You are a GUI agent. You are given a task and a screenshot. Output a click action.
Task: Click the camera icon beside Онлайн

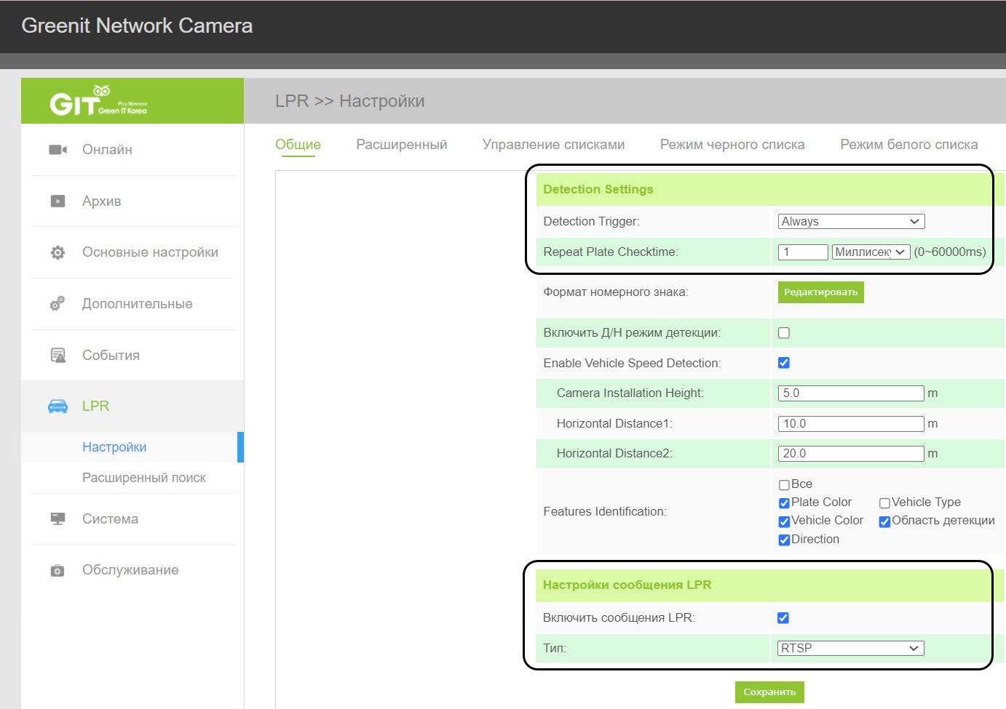tap(58, 150)
